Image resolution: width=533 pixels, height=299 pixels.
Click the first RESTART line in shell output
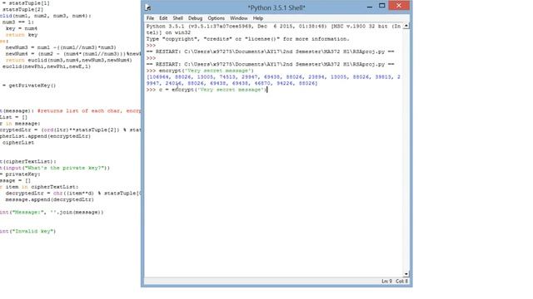(x=270, y=51)
